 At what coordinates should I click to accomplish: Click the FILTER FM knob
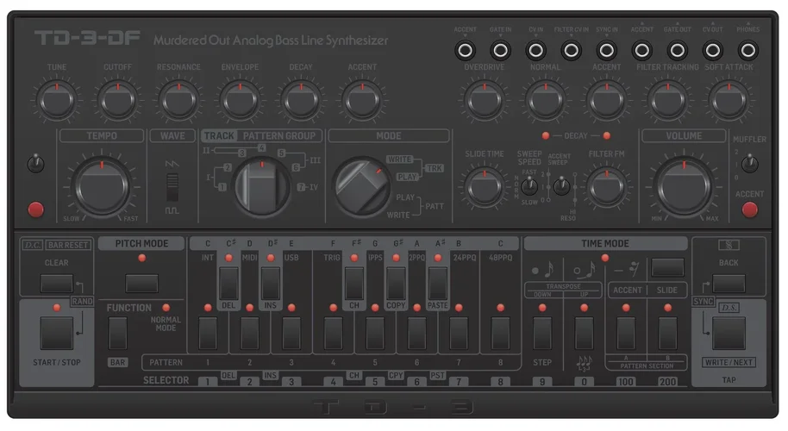[x=607, y=187]
